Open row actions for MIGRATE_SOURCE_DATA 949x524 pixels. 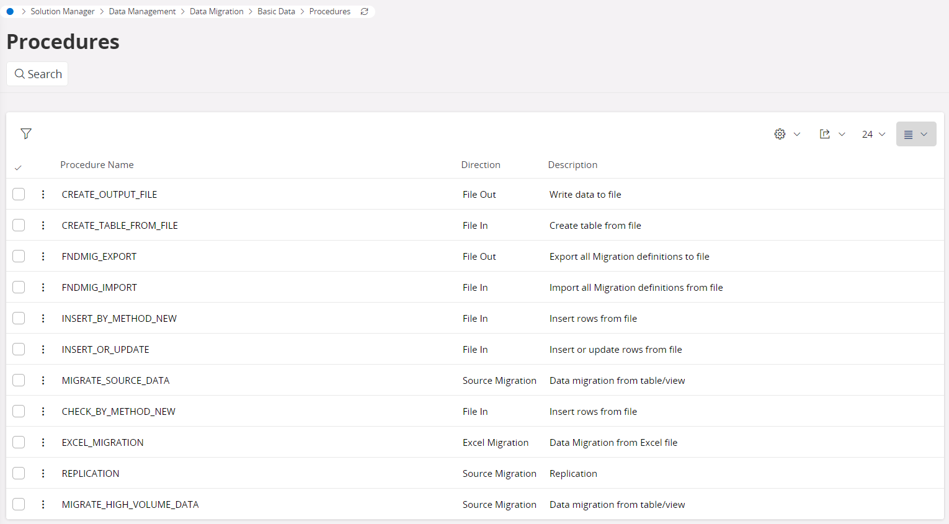[43, 380]
